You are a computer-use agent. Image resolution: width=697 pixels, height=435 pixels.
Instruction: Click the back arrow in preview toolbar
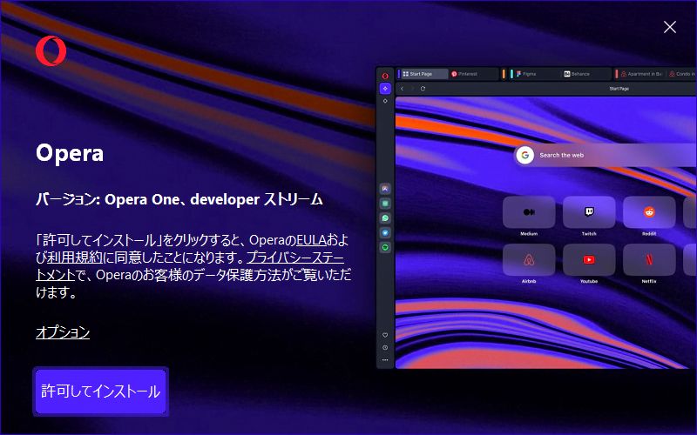point(403,89)
